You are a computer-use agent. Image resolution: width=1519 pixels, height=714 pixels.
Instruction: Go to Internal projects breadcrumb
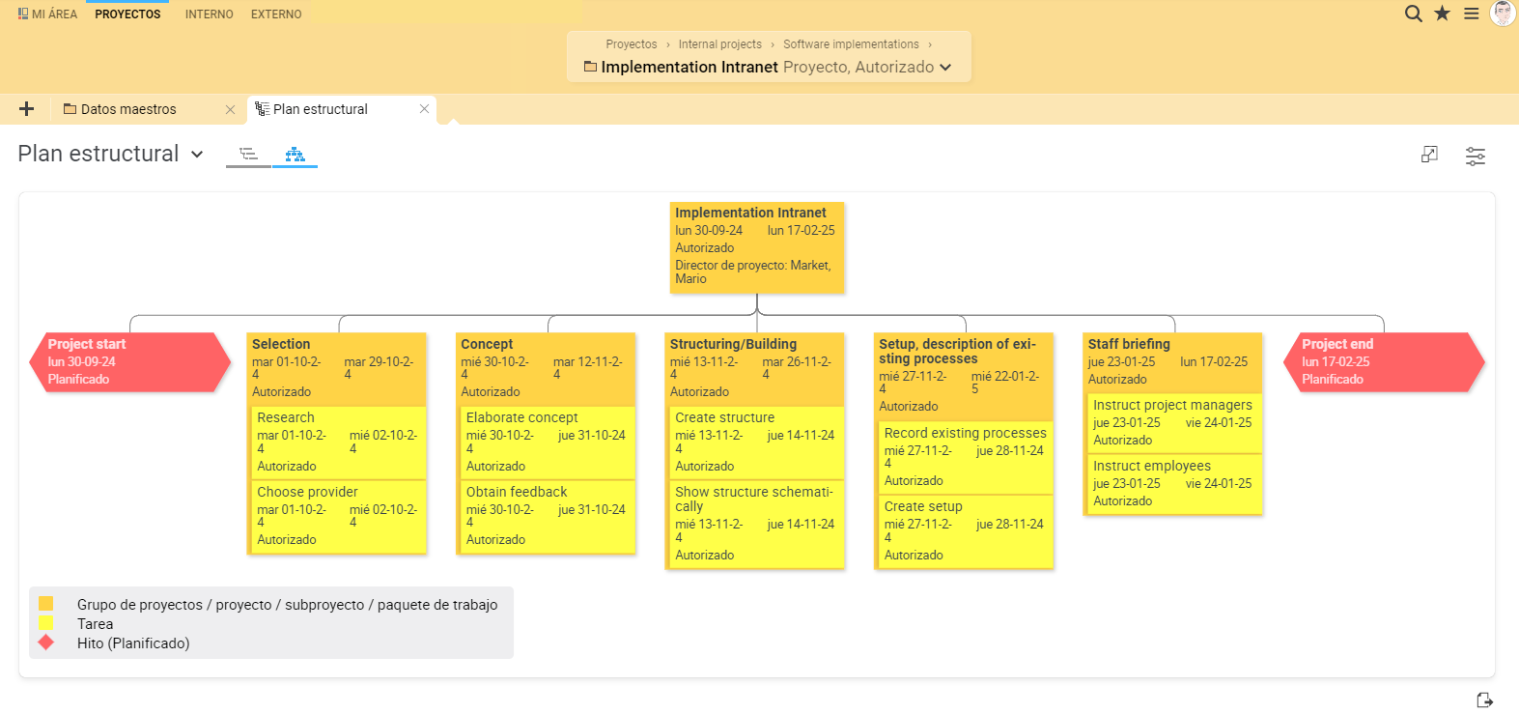coord(719,44)
